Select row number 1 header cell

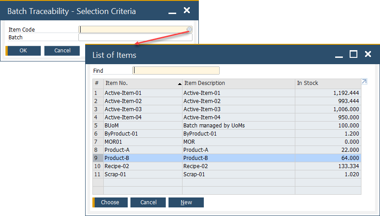[x=98, y=93]
